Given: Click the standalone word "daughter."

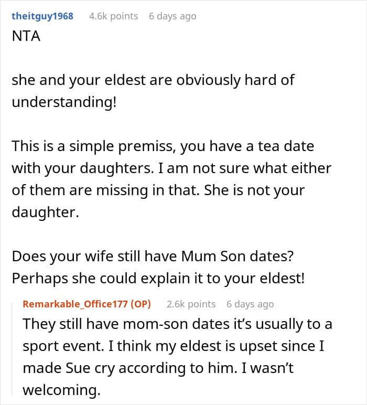Looking at the screenshot, I should tap(45, 212).
